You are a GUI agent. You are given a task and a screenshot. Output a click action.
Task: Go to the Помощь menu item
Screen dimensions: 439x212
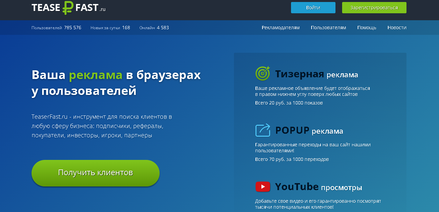(x=367, y=28)
